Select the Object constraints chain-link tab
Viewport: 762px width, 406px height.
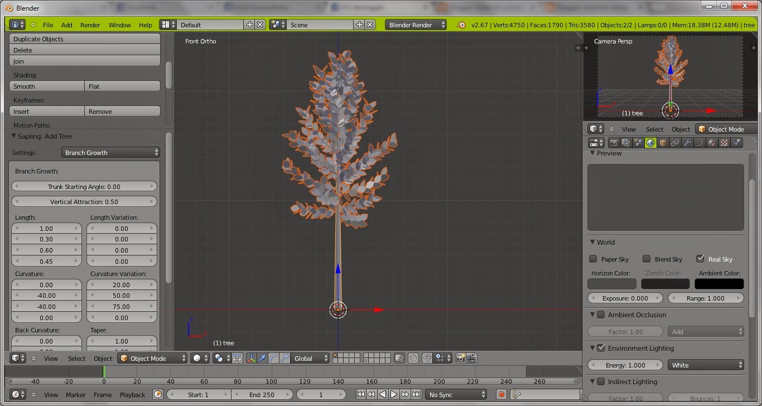pyautogui.click(x=675, y=143)
